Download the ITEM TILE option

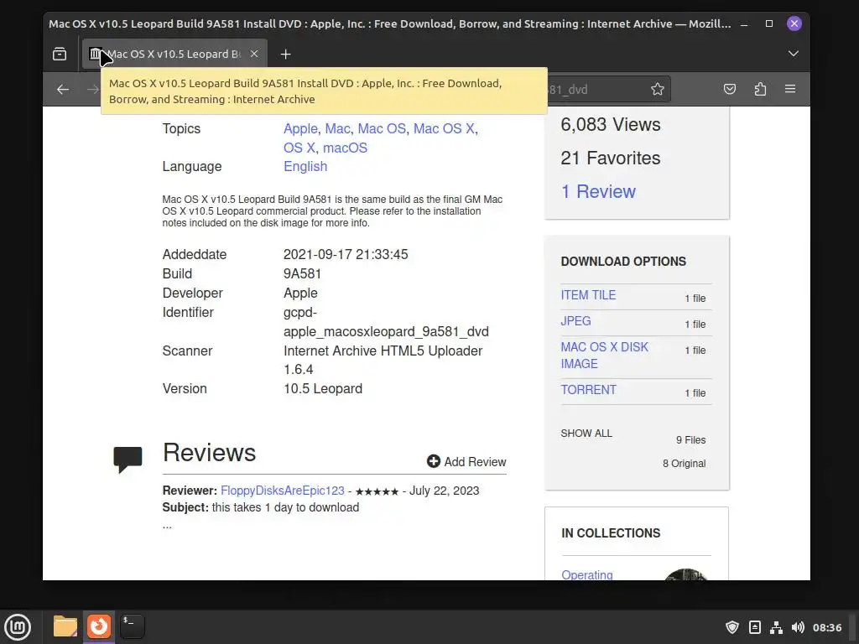(x=588, y=295)
